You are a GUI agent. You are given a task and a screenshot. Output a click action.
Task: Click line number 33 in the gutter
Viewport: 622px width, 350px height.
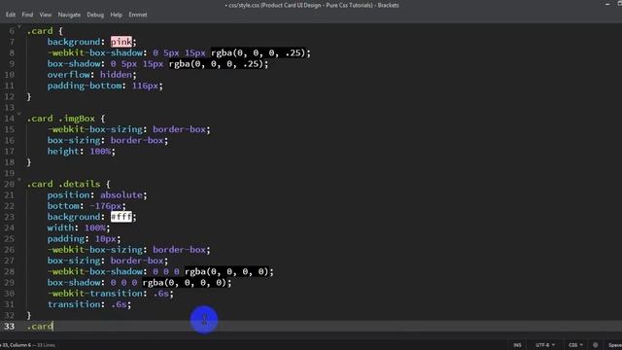(x=9, y=327)
